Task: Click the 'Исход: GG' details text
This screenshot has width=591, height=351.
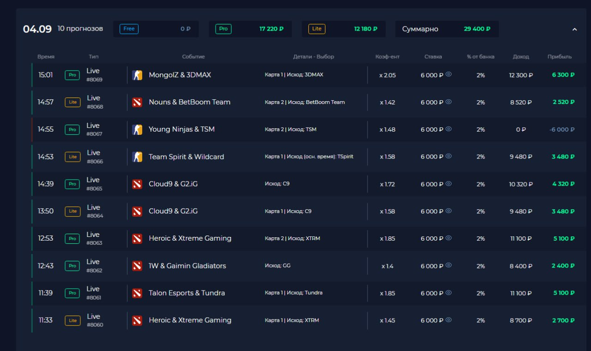Action: [x=277, y=266]
